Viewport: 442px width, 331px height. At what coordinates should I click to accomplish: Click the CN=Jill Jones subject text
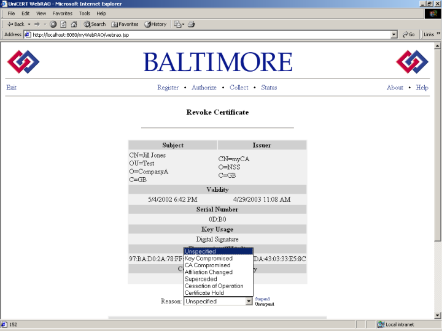[x=147, y=155]
